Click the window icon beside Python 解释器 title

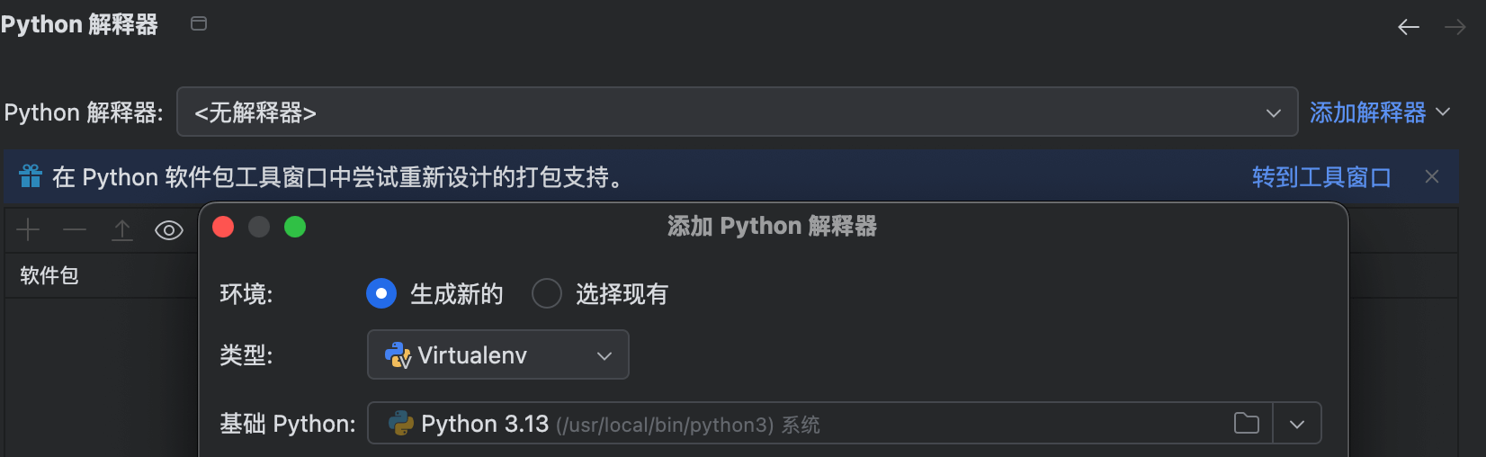pyautogui.click(x=199, y=23)
